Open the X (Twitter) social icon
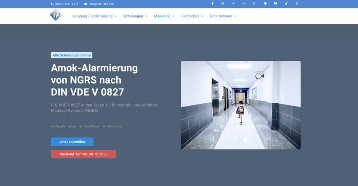358x186 pixels. (254, 3)
